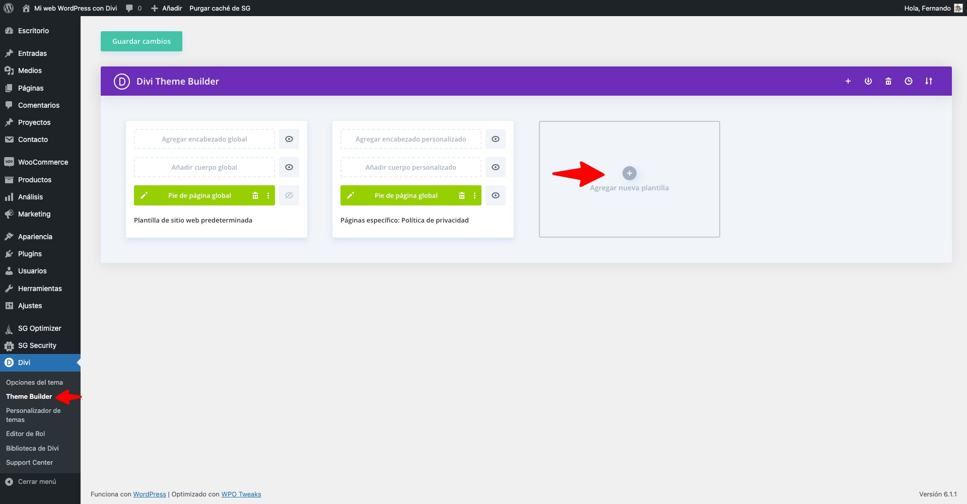Click the power icon in Theme Builder header

pyautogui.click(x=868, y=81)
